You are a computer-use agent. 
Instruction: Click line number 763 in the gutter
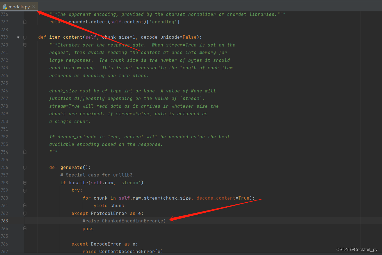pos(4,221)
